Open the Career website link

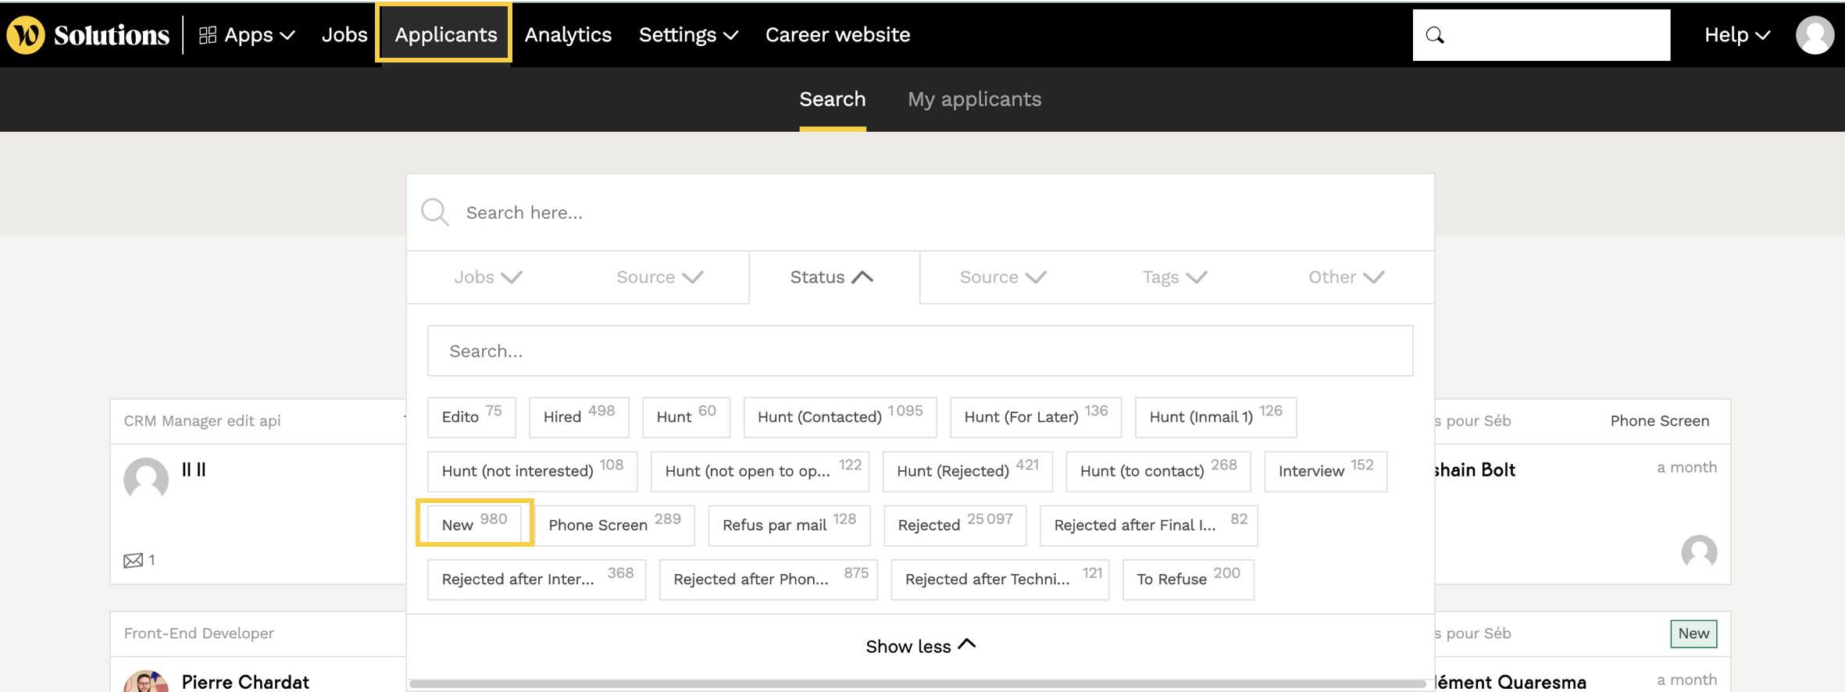click(837, 35)
